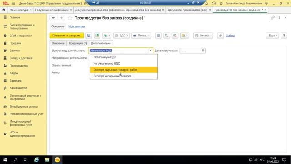The height and width of the screenshot is (164, 291).
Task: Click the get link chain icon
Action: pos(273,18)
